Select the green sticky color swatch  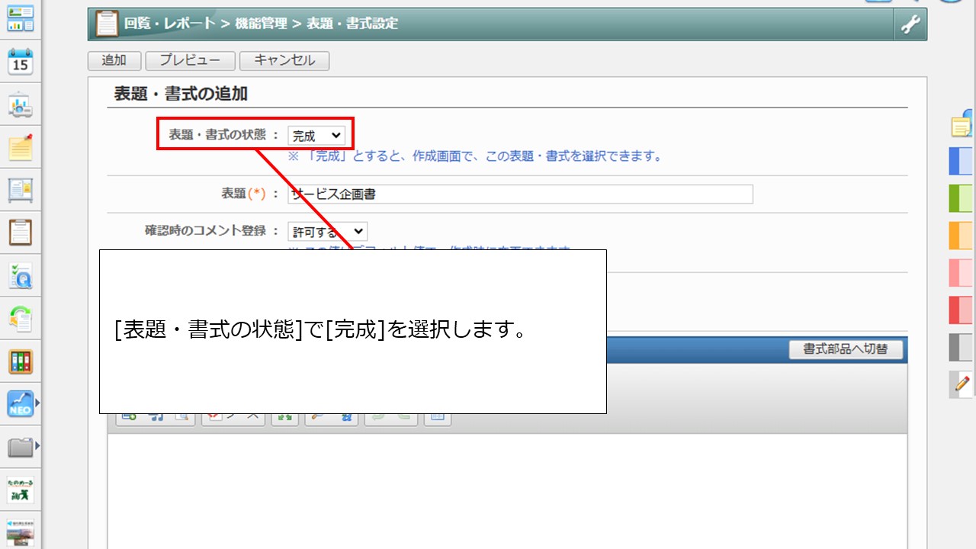(x=962, y=198)
